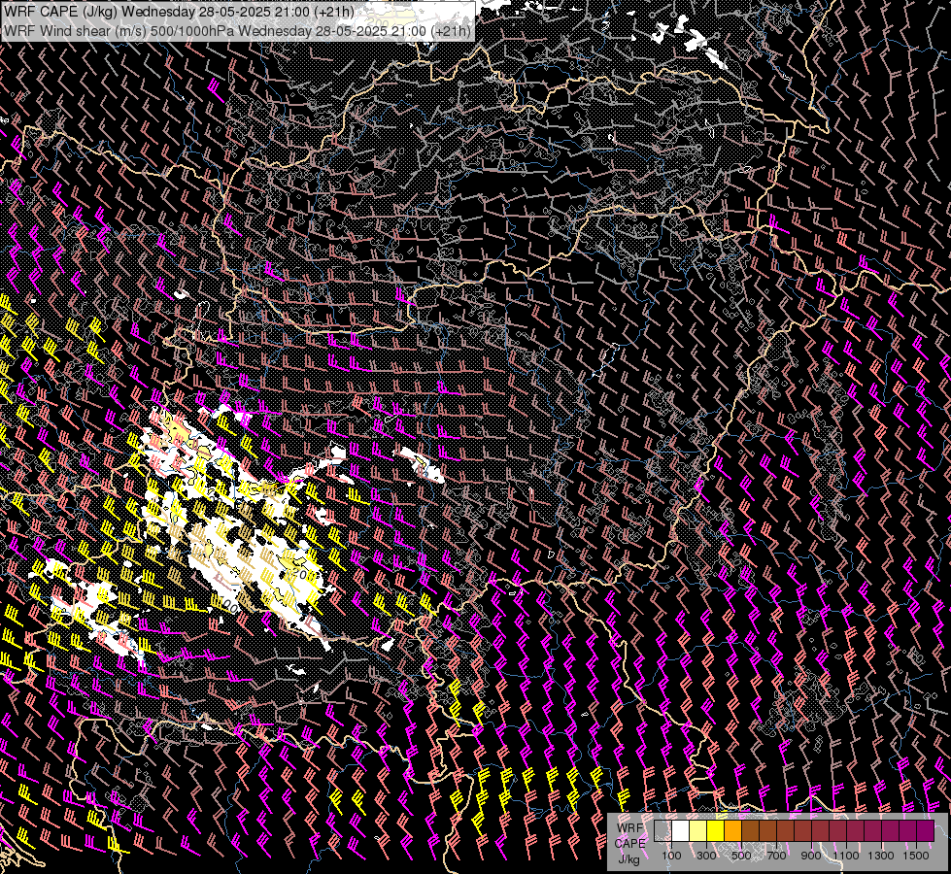Click the legend swatch between 900 and 1000
This screenshot has width=951, height=874.
pyautogui.click(x=821, y=830)
